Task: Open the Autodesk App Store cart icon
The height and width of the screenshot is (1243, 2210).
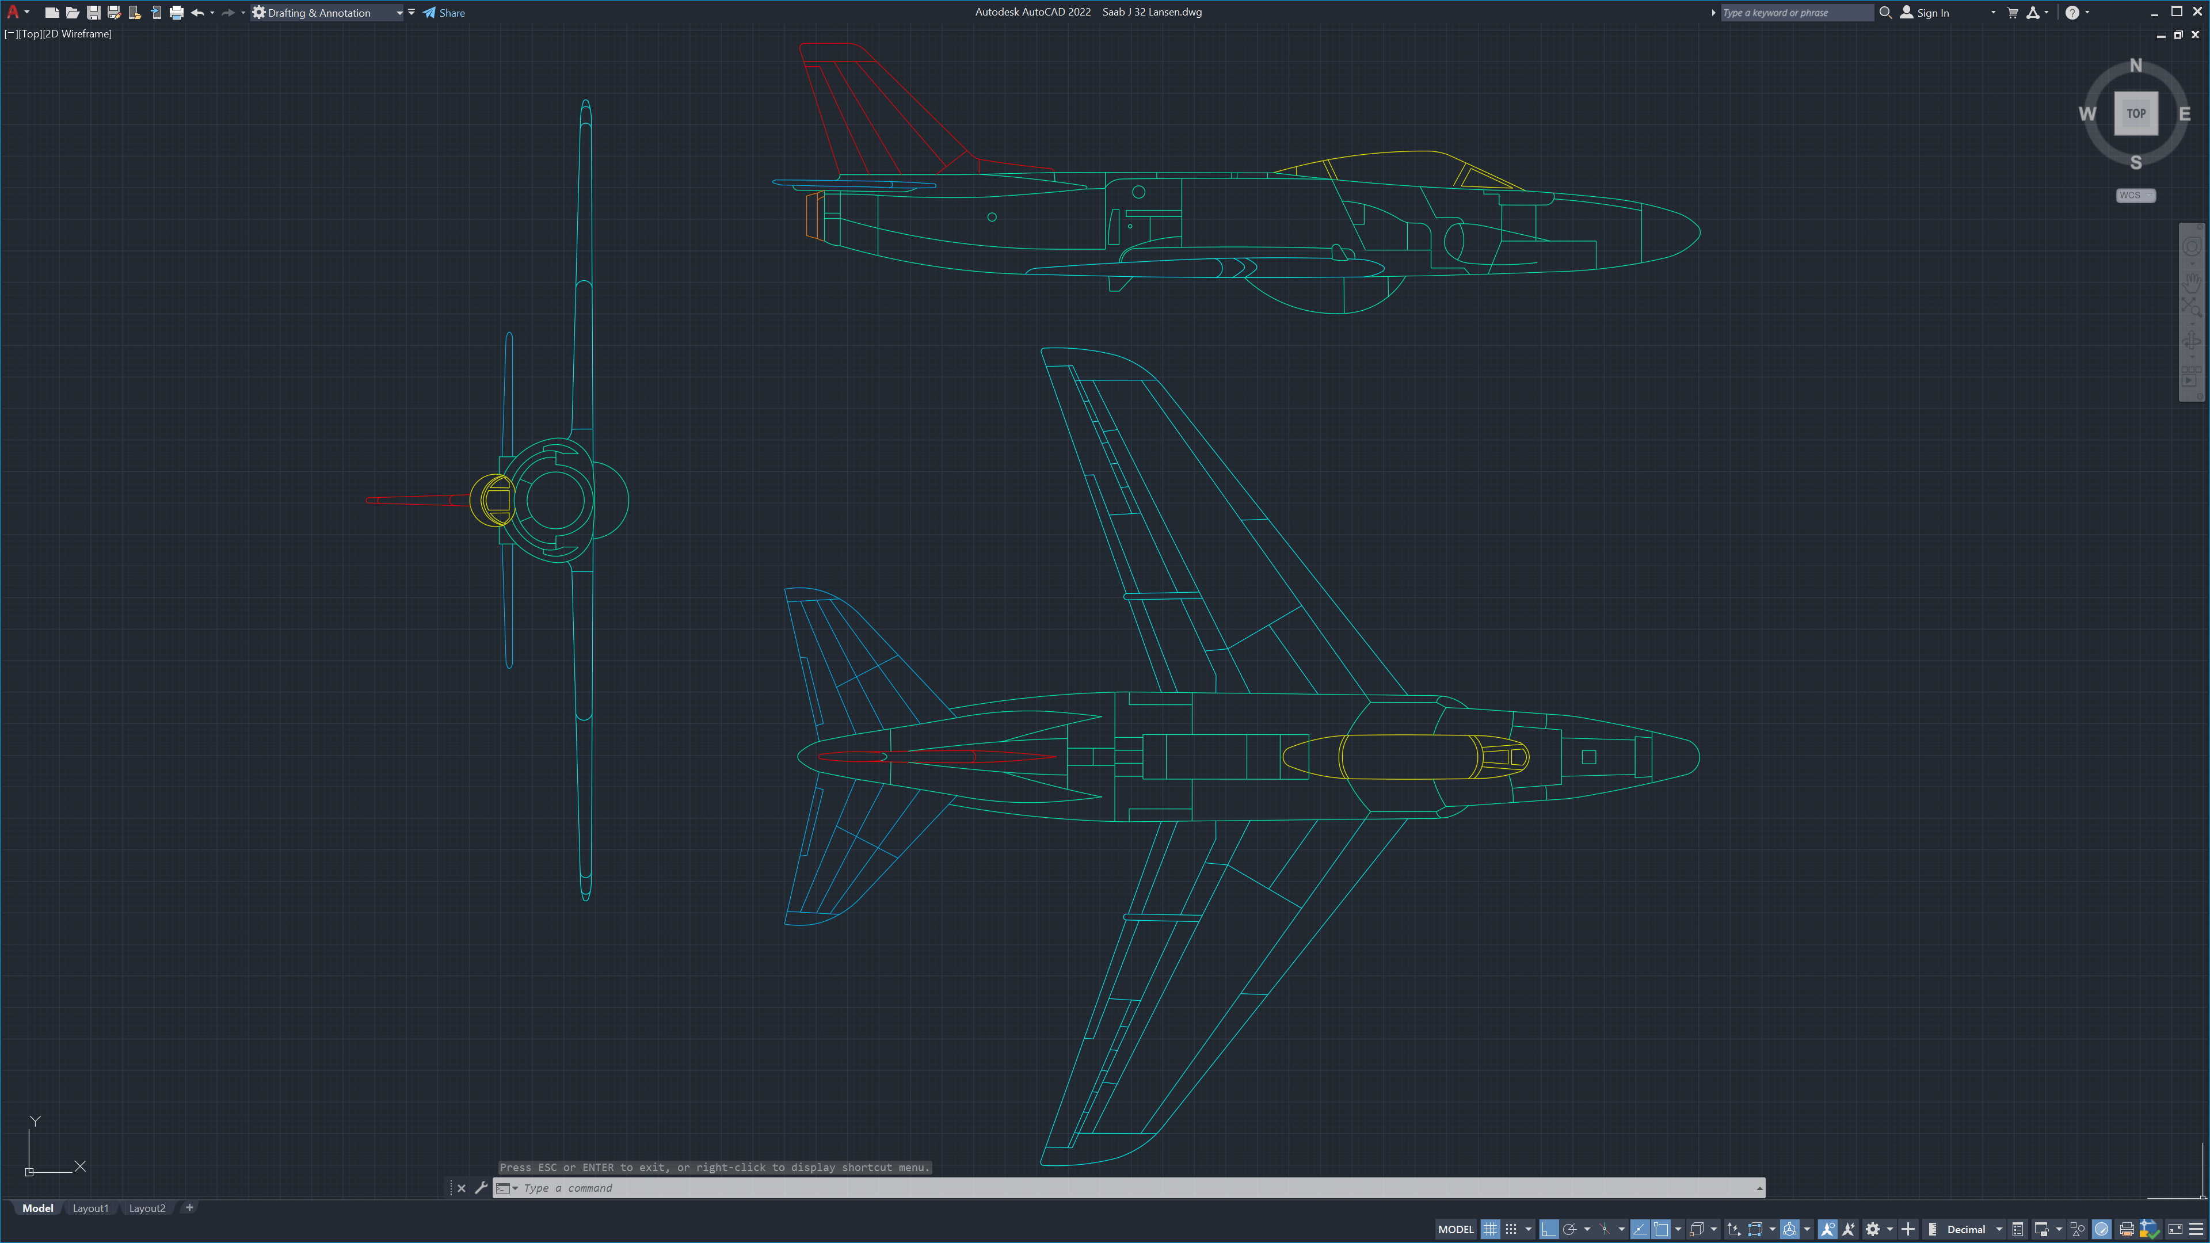Action: [x=2013, y=13]
